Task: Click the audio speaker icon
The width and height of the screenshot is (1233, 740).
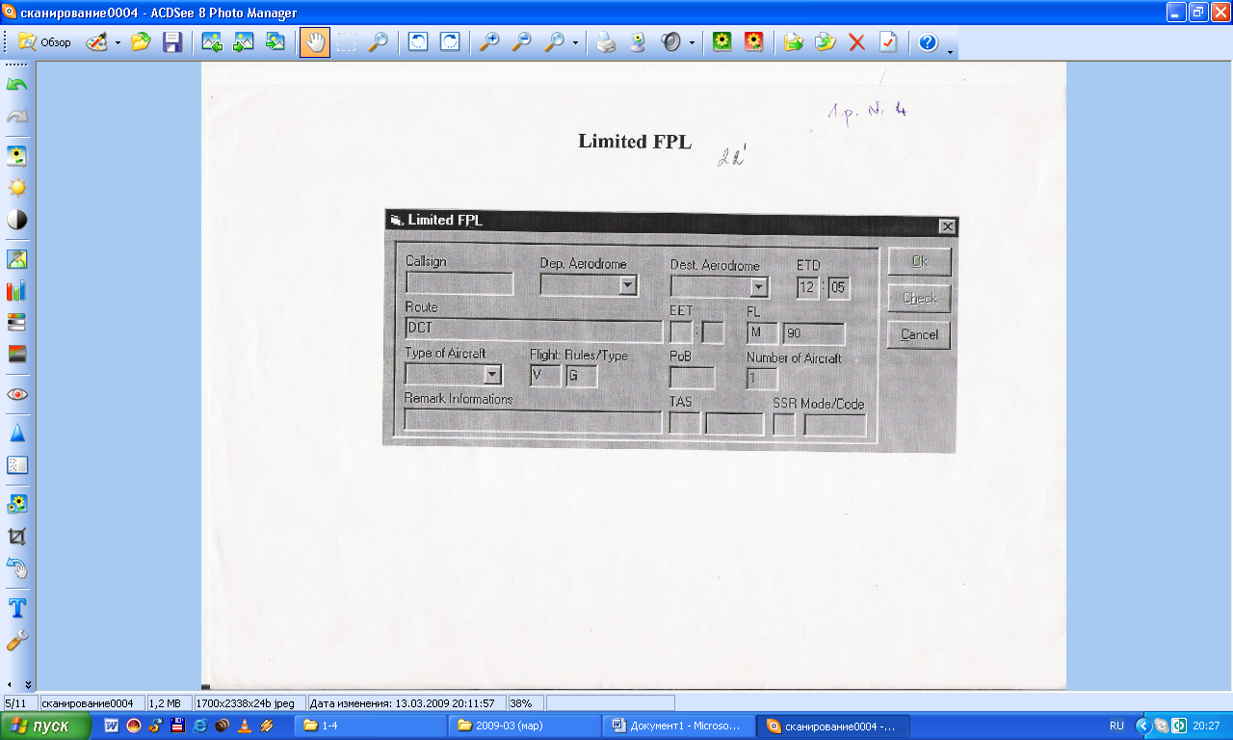Action: tap(670, 42)
